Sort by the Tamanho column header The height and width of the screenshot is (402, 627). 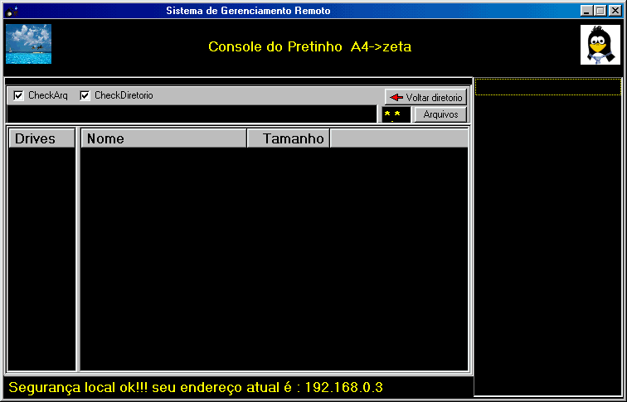(288, 138)
